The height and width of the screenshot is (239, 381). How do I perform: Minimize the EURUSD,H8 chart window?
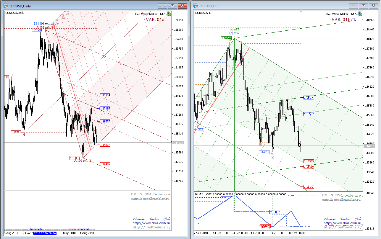click(354, 6)
